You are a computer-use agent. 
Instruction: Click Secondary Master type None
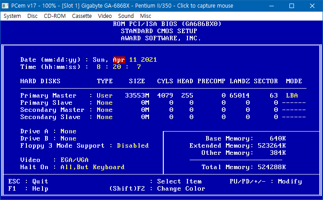click(x=105, y=110)
